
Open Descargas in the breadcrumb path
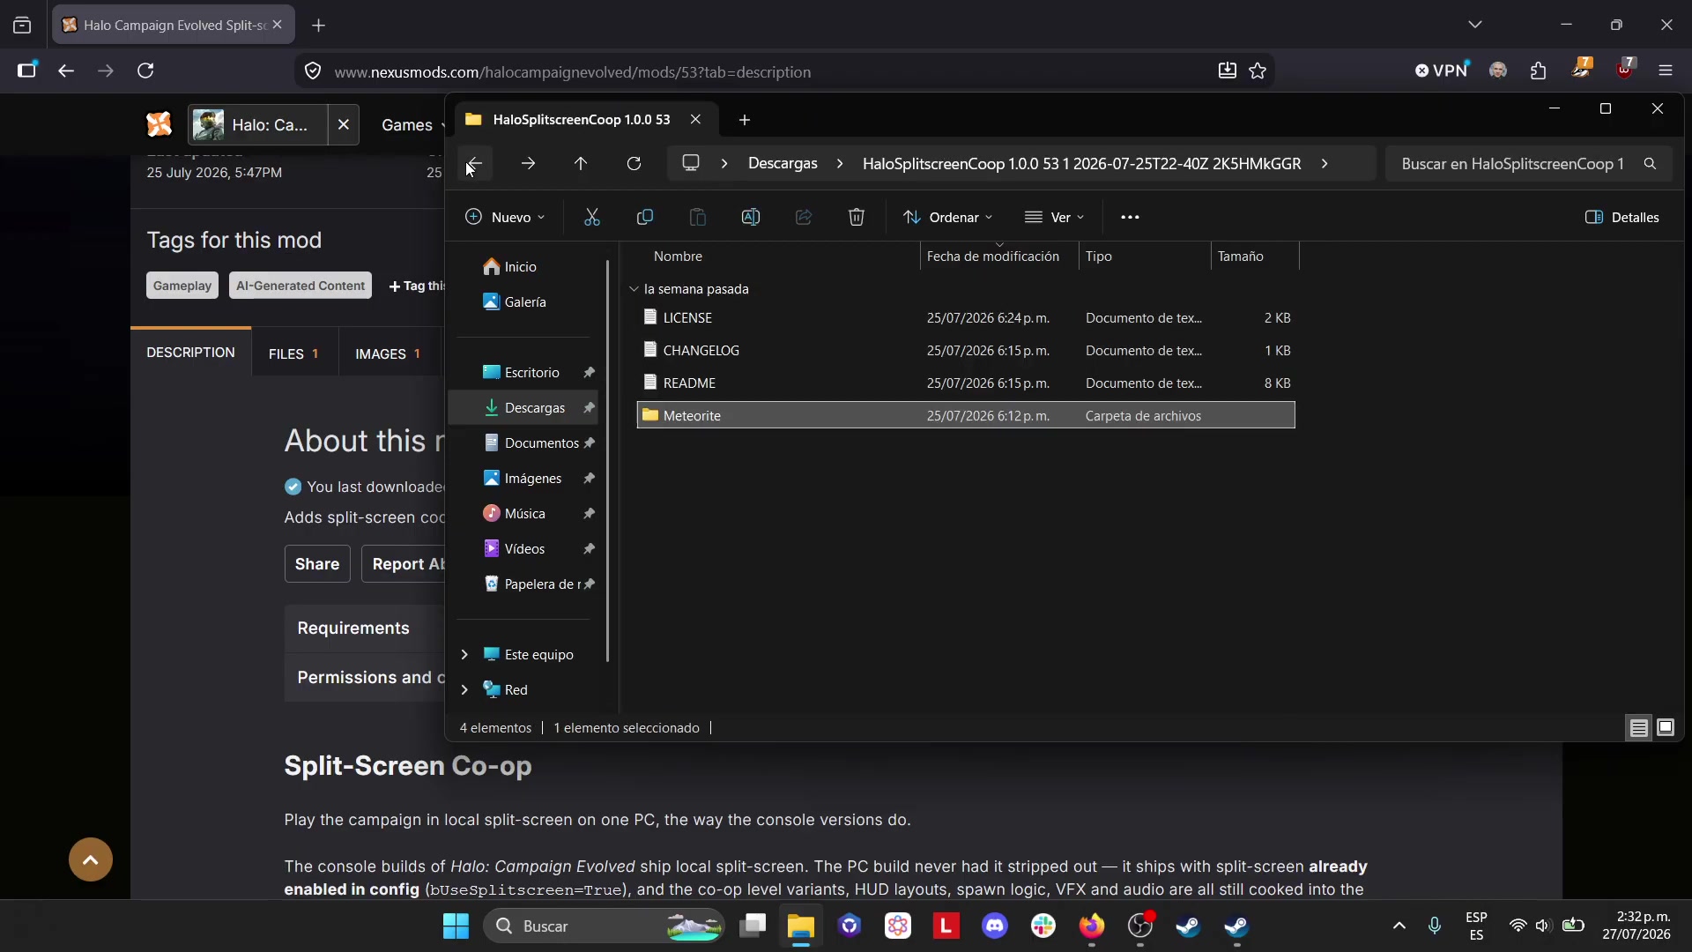783,164
